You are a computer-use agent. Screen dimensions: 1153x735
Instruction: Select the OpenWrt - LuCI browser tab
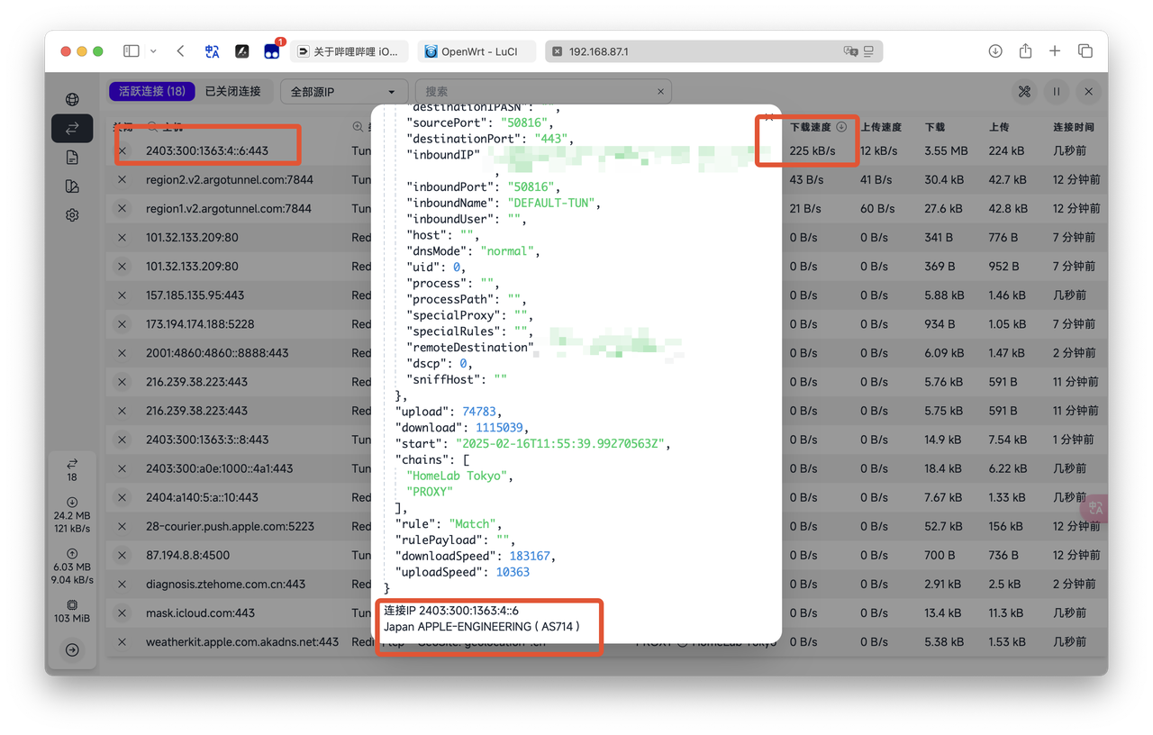click(477, 51)
